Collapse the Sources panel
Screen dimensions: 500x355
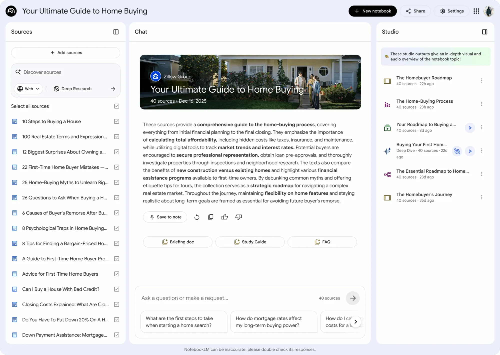click(116, 32)
